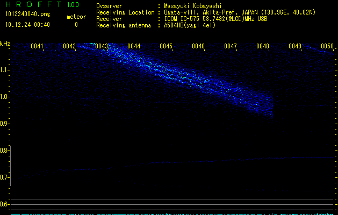The width and height of the screenshot is (338, 215).
Task: Click the Receiving antenna field label
Action: coord(124,25)
